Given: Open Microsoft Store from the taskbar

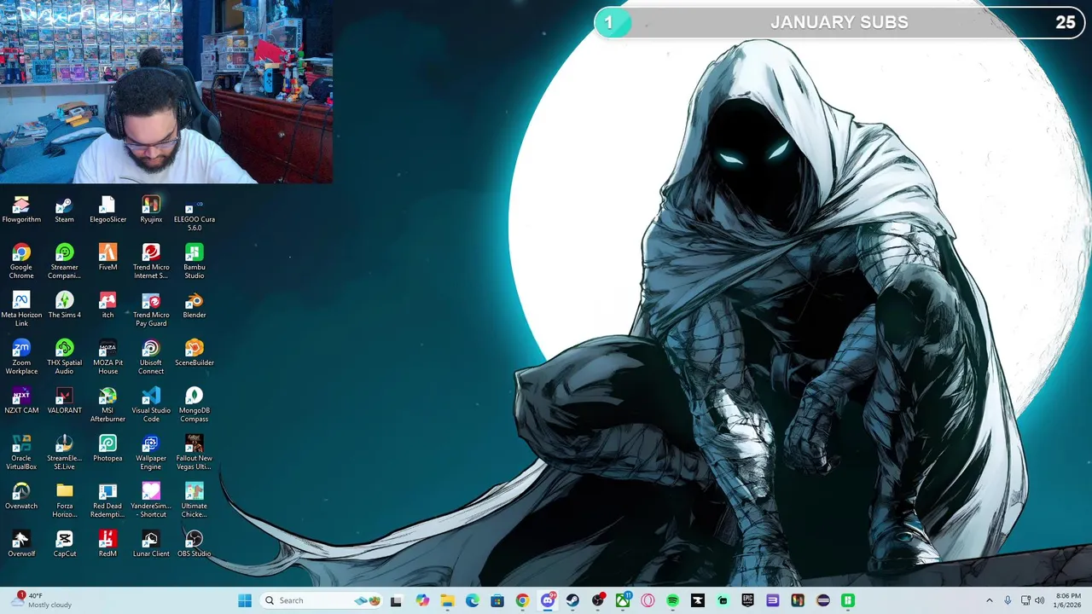Looking at the screenshot, I should [497, 600].
